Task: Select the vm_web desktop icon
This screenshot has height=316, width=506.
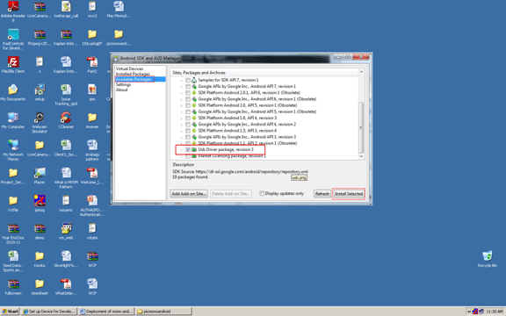Action: 66,228
